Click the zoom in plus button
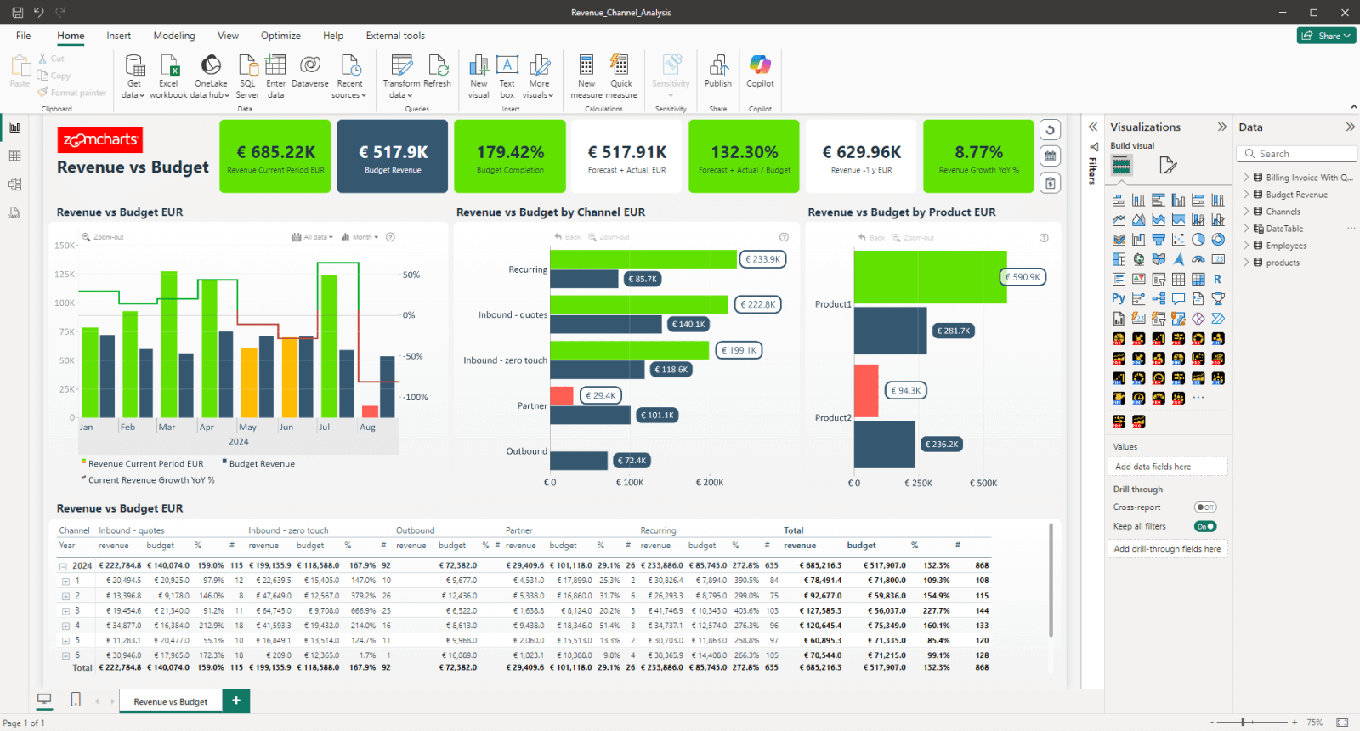 click(x=1295, y=722)
